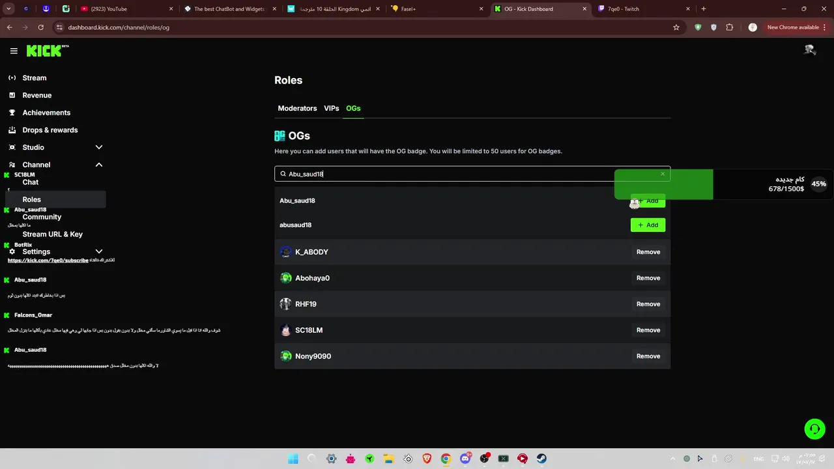
Task: Open Chrome profile avatar in toolbar
Action: [753, 27]
